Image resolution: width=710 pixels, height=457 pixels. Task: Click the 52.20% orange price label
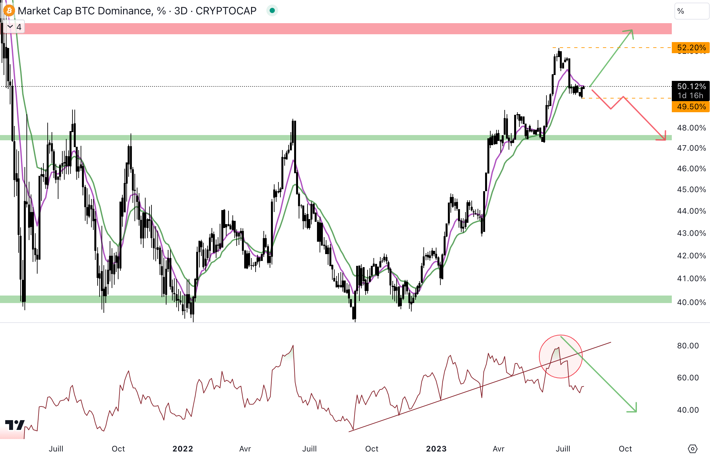pyautogui.click(x=691, y=48)
